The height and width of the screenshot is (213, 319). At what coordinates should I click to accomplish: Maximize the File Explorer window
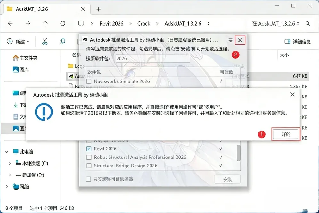tap(293, 5)
